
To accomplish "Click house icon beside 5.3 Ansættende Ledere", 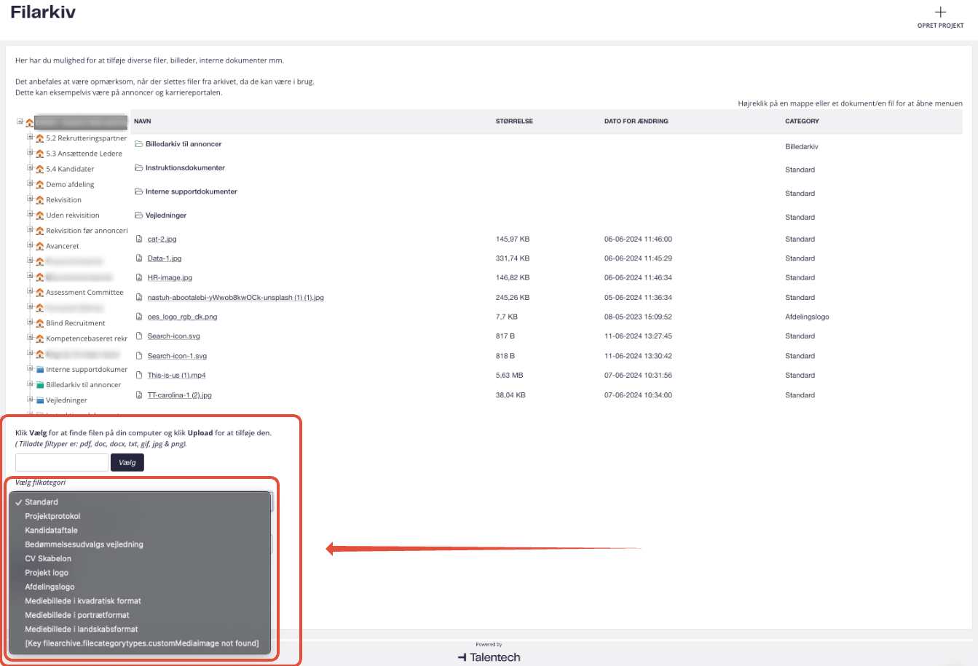I will (x=40, y=154).
